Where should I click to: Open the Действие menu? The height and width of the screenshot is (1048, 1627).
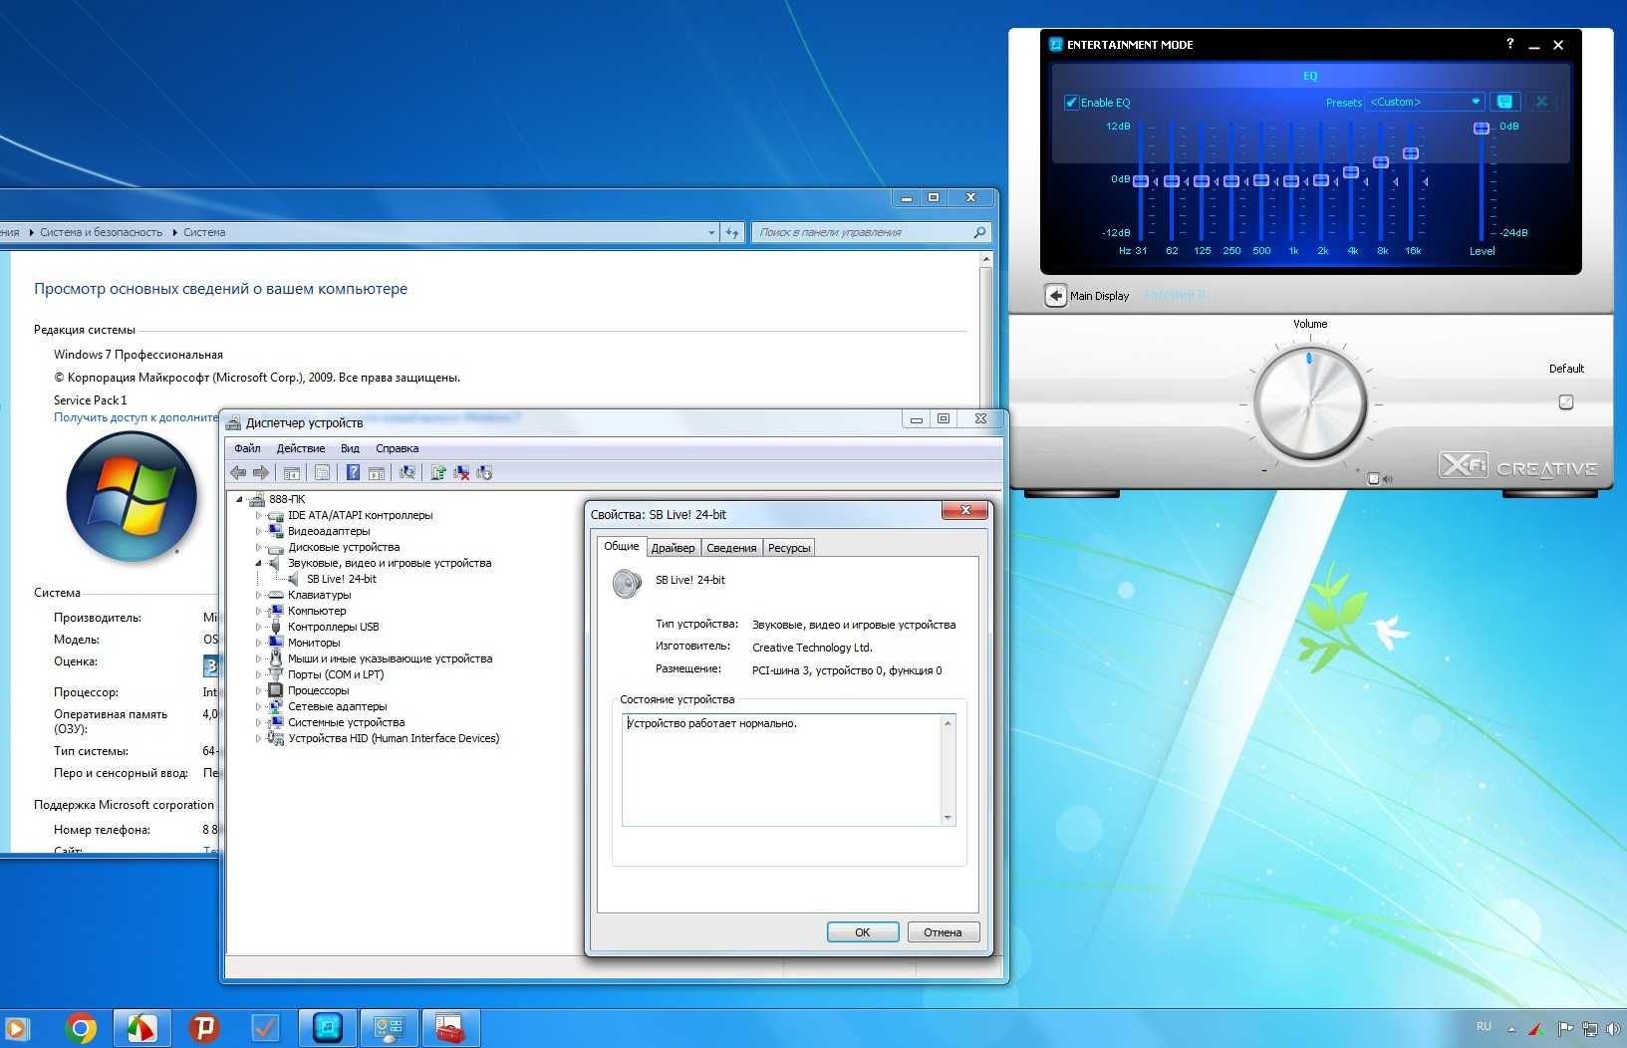click(x=301, y=448)
